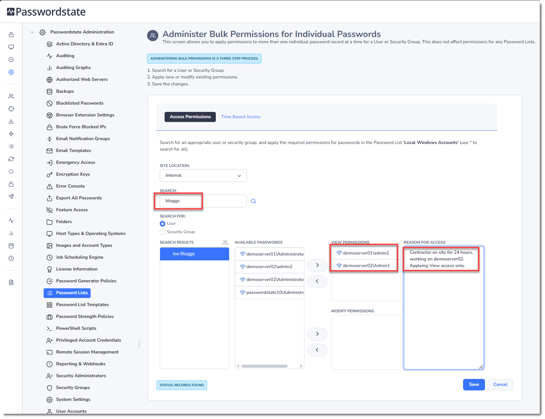This screenshot has height=419, width=545.
Task: Collapse the Passwordstate Administration tree chevron
Action: tap(32, 32)
